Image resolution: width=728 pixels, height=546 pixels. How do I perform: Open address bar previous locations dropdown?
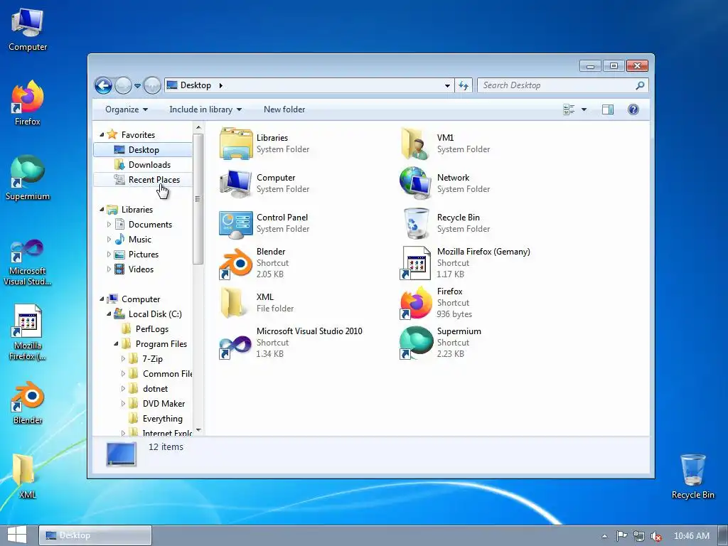tap(447, 86)
